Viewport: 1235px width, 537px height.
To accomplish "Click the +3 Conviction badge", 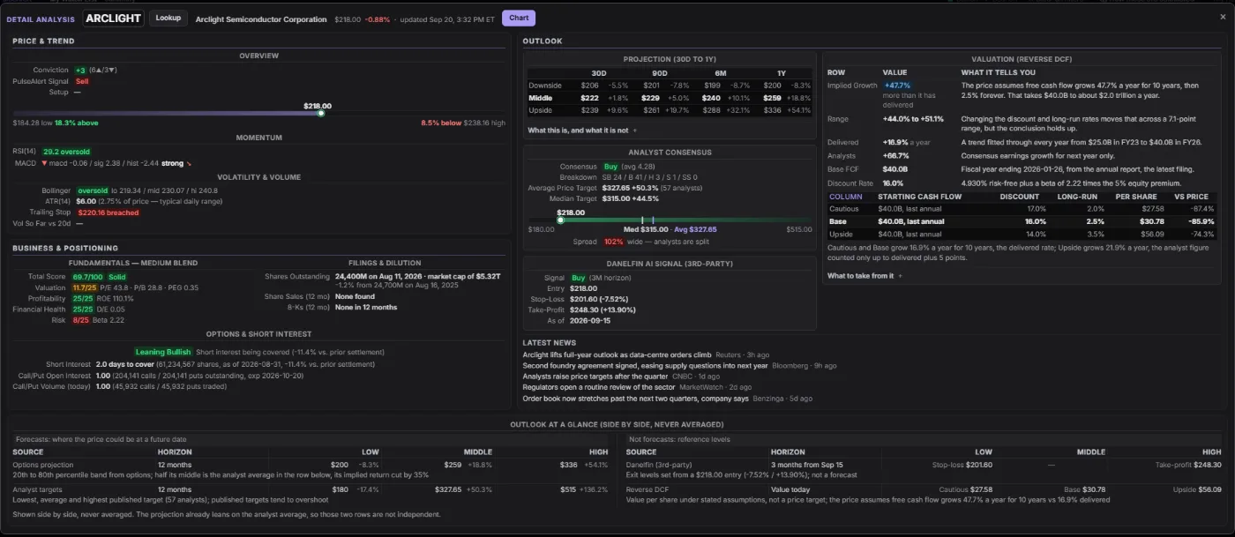I will (79, 70).
